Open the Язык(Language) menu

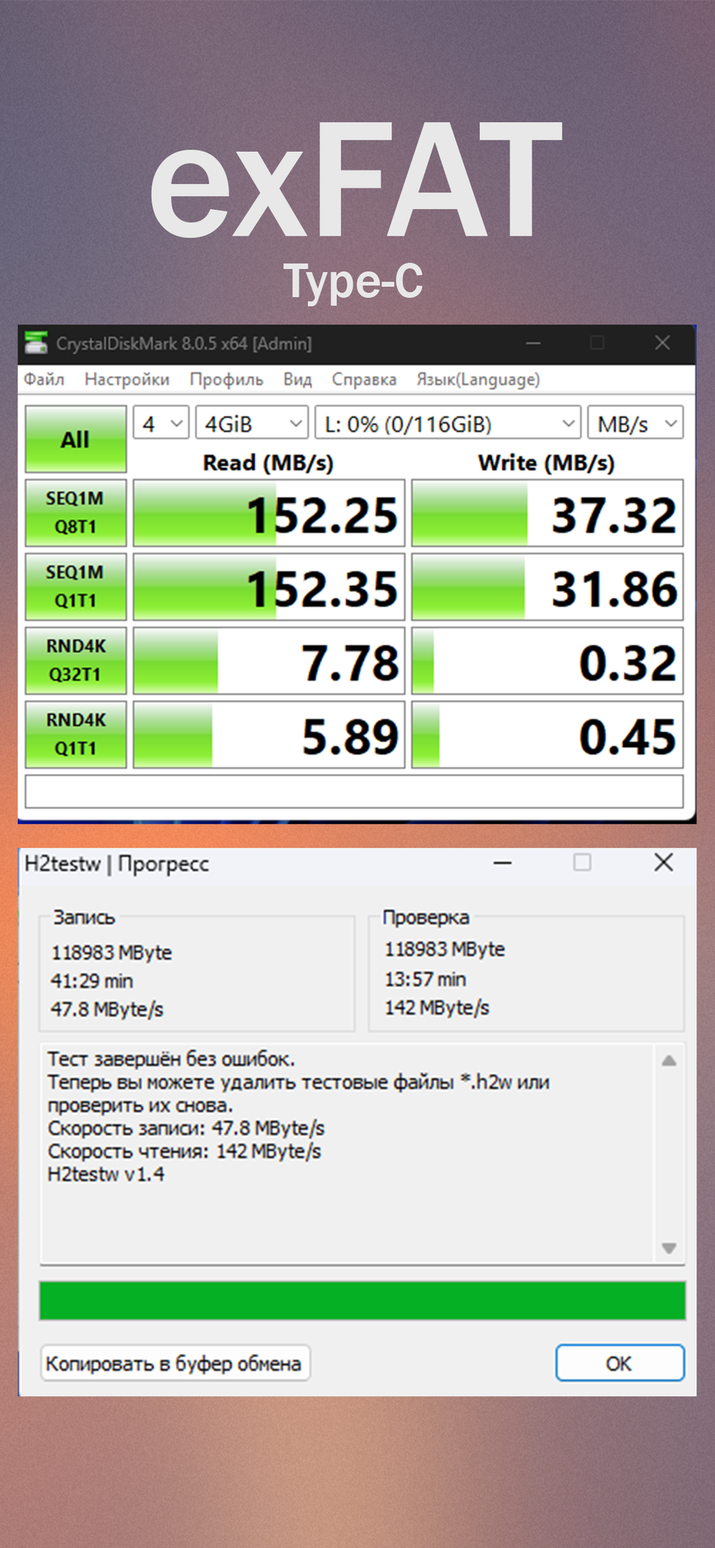point(478,379)
